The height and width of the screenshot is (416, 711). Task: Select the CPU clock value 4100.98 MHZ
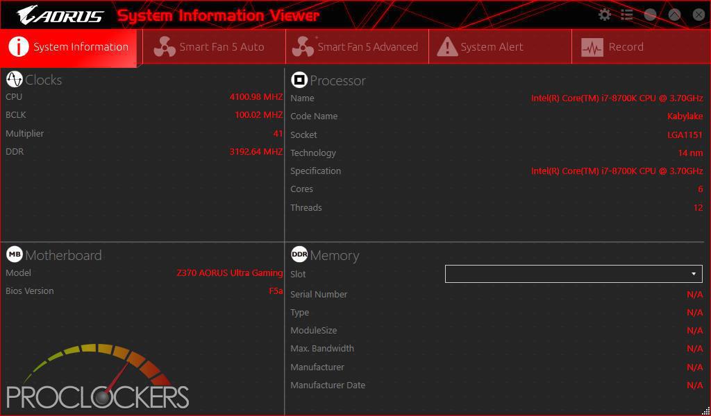(256, 97)
